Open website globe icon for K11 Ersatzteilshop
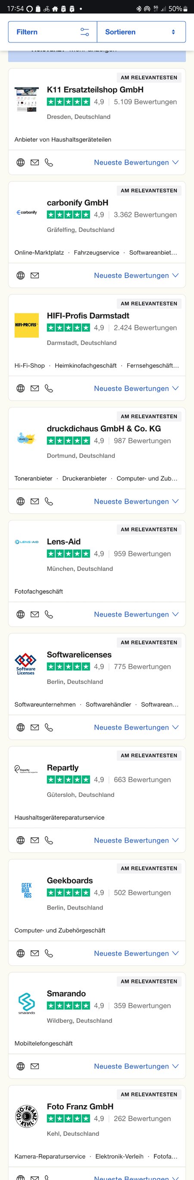 point(21,162)
